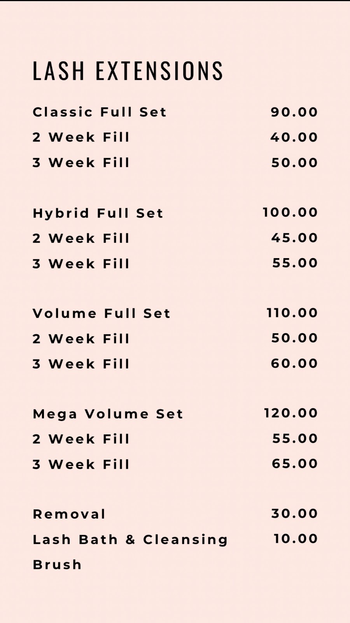Select 3 Week Fill under Hybrid Full Set
This screenshot has height=623, width=350.
pos(81,264)
